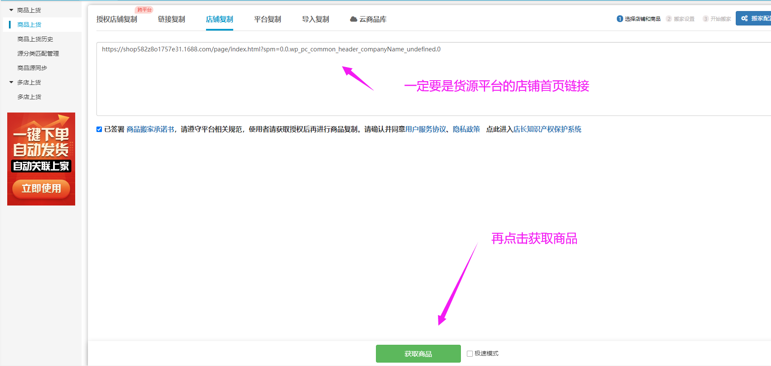
Task: Click the gear icon on 搬家配置 button
Action: coord(744,18)
